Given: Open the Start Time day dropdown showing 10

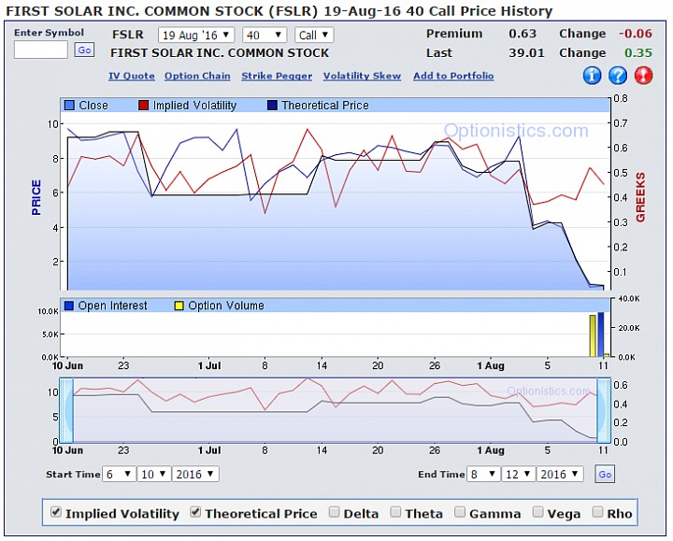Looking at the screenshot, I should point(153,474).
